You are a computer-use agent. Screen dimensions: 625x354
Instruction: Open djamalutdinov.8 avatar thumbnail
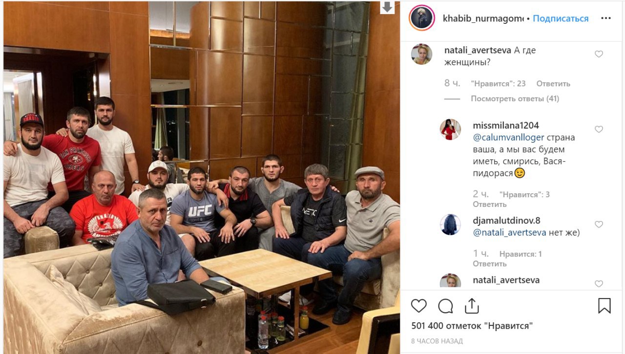[450, 224]
